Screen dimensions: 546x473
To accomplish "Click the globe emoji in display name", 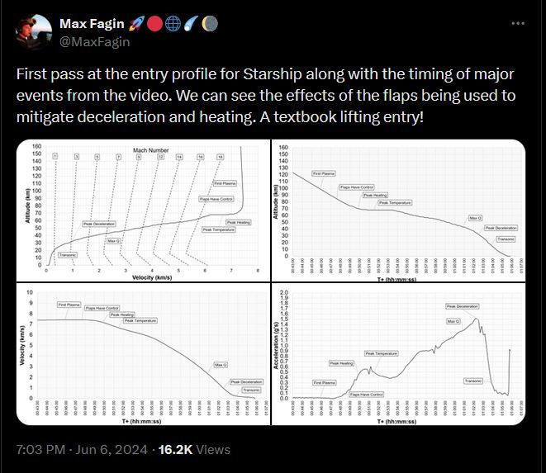I will (x=165, y=23).
